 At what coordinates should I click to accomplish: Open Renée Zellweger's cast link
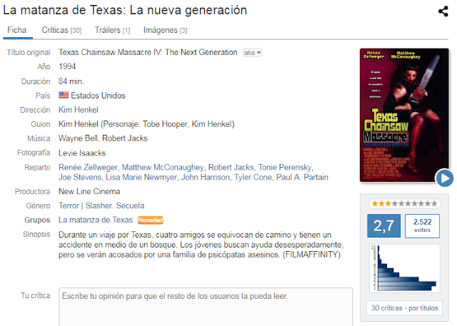point(88,168)
